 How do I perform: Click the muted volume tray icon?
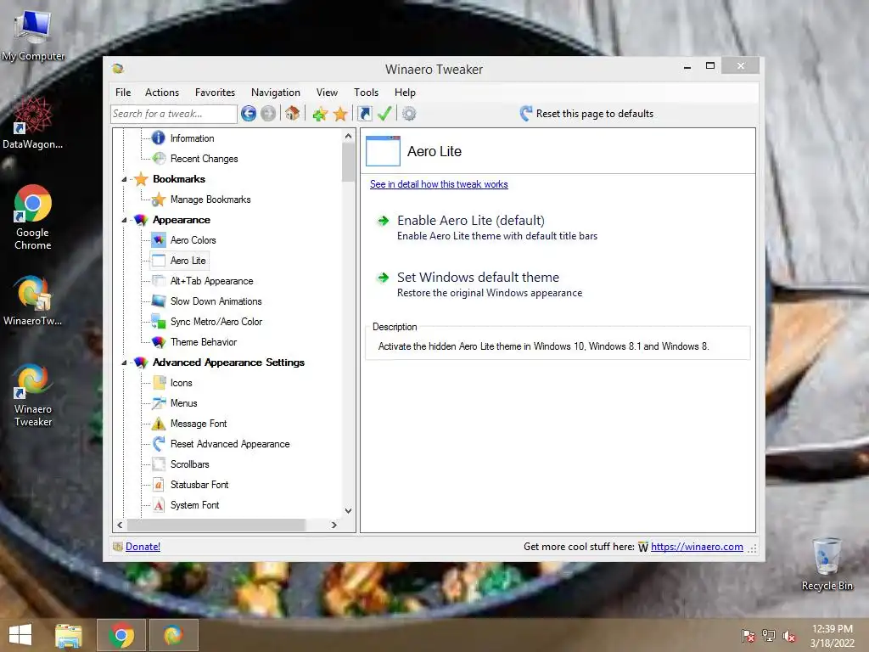pyautogui.click(x=788, y=636)
